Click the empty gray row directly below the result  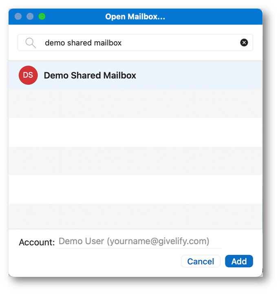pos(135,104)
